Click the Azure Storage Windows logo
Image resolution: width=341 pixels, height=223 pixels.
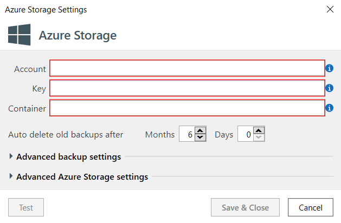click(20, 35)
